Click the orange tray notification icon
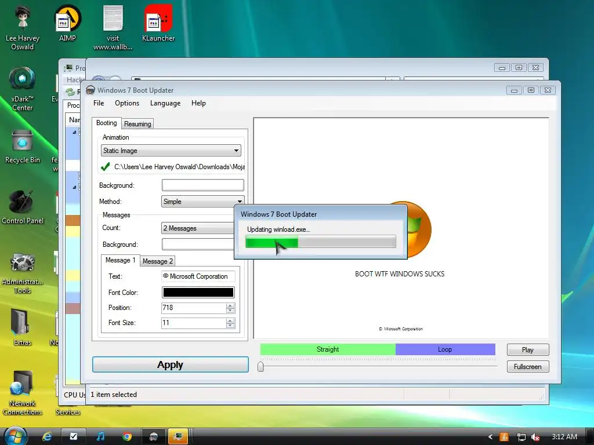The image size is (594, 445). (504, 437)
